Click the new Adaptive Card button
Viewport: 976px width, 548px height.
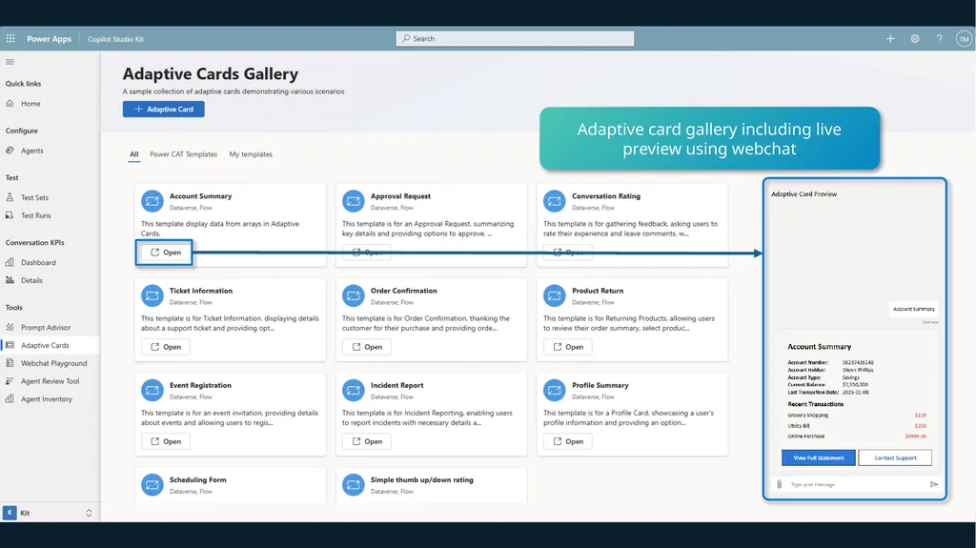164,109
